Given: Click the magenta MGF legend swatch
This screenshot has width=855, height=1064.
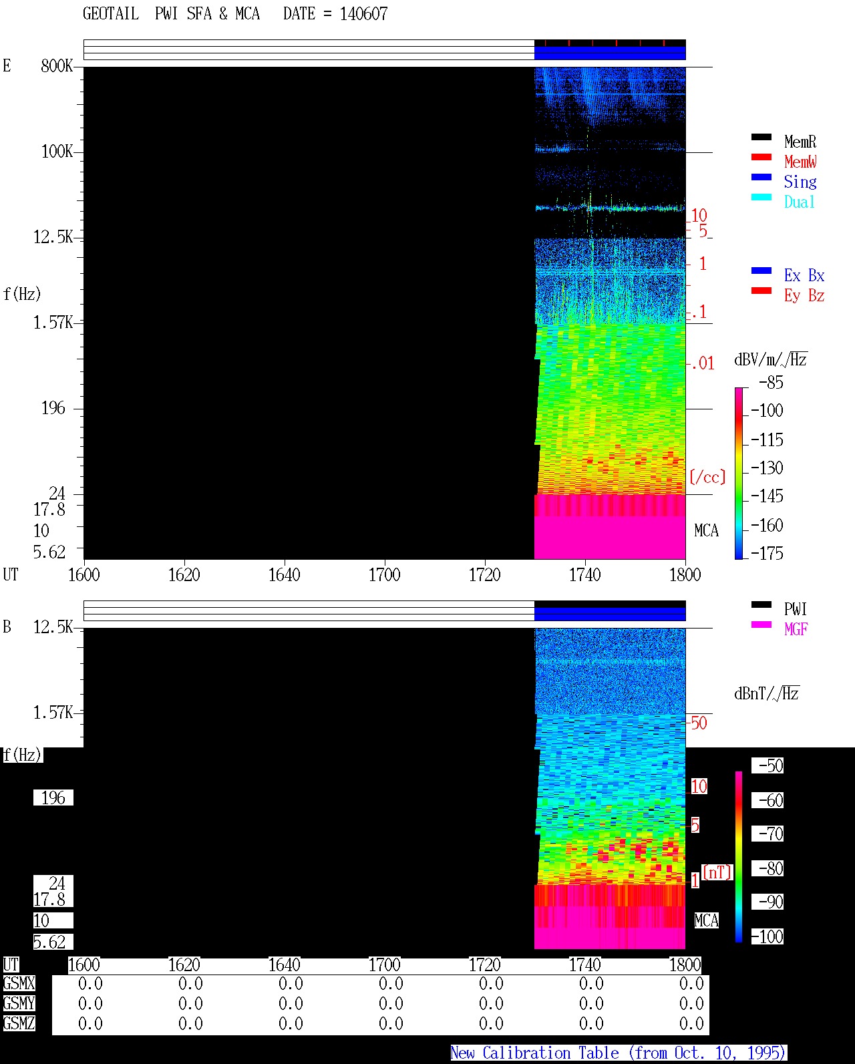Looking at the screenshot, I should [761, 625].
